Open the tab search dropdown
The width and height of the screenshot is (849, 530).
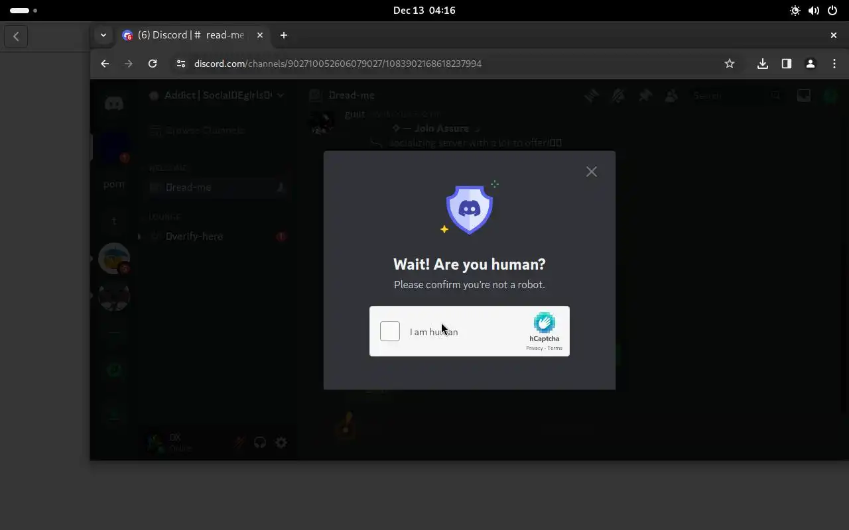(103, 35)
